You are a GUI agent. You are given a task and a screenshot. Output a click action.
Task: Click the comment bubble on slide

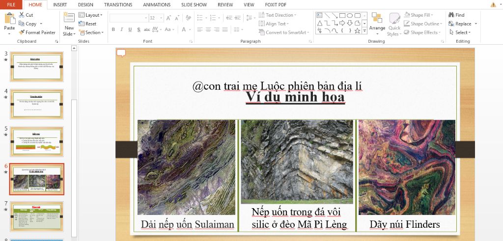pos(121,53)
